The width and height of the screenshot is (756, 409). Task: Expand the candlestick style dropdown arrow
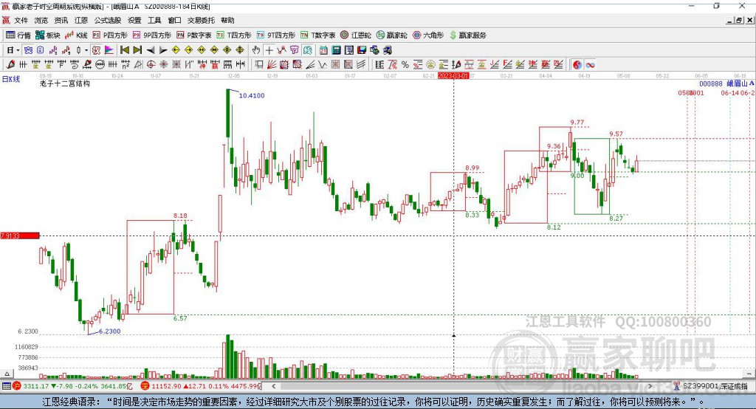[x=86, y=50]
